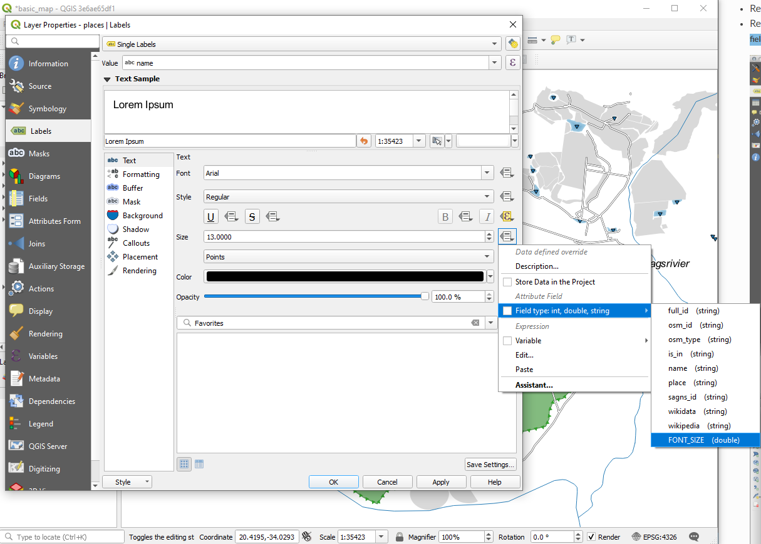Viewport: 761px width, 544px height.
Task: Enable Store Data in the Project checkbox
Action: 507,282
